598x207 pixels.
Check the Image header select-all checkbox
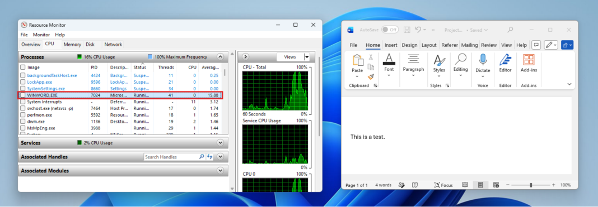(23, 67)
